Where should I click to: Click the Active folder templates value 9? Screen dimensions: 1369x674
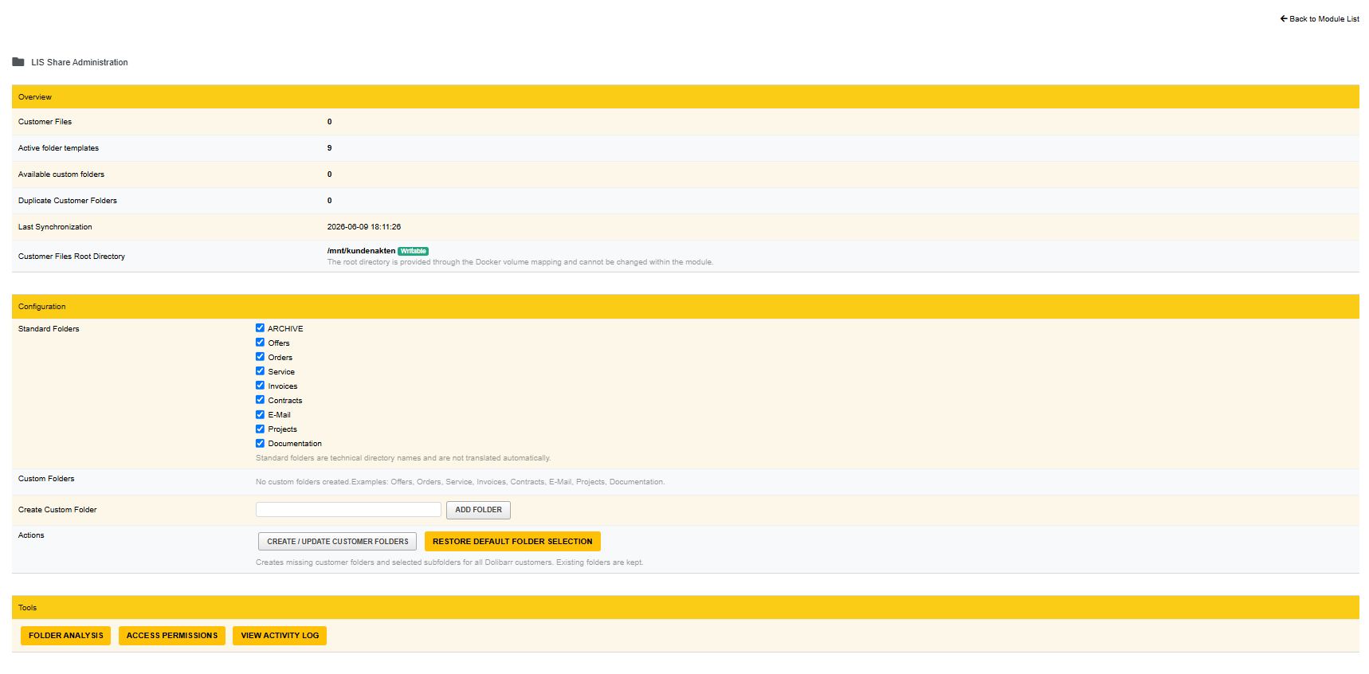(x=329, y=148)
